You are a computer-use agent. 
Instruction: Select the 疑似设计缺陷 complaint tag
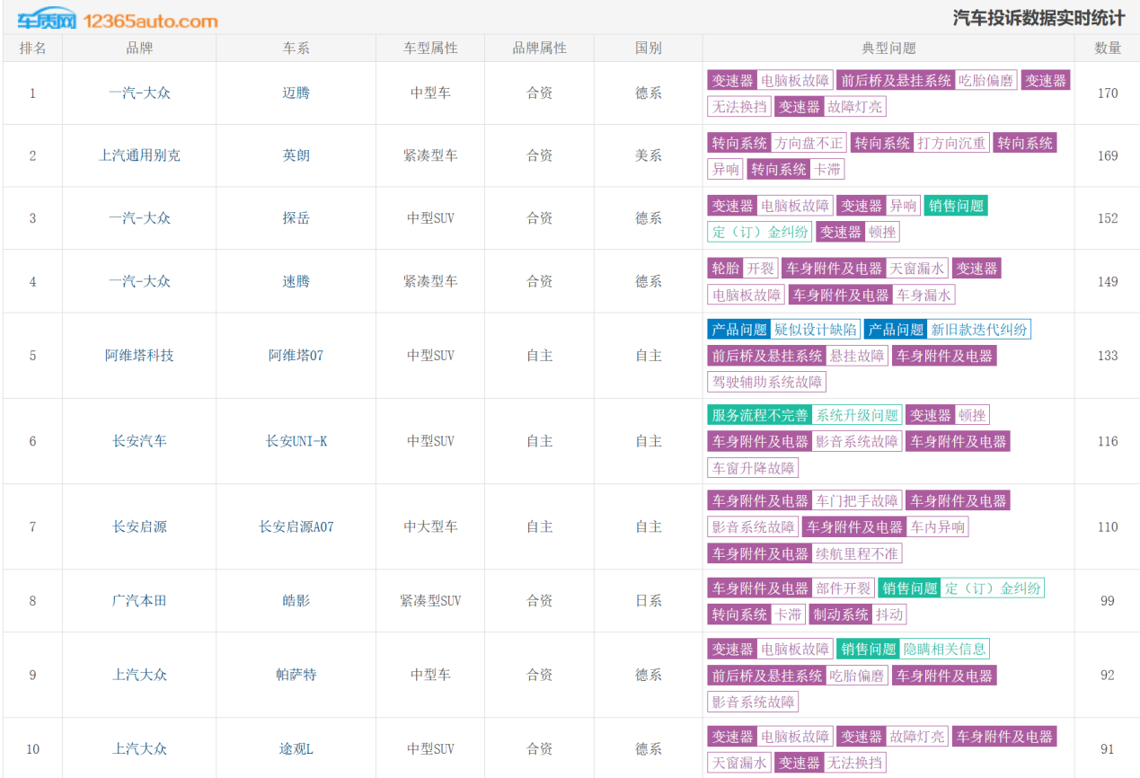click(x=815, y=330)
